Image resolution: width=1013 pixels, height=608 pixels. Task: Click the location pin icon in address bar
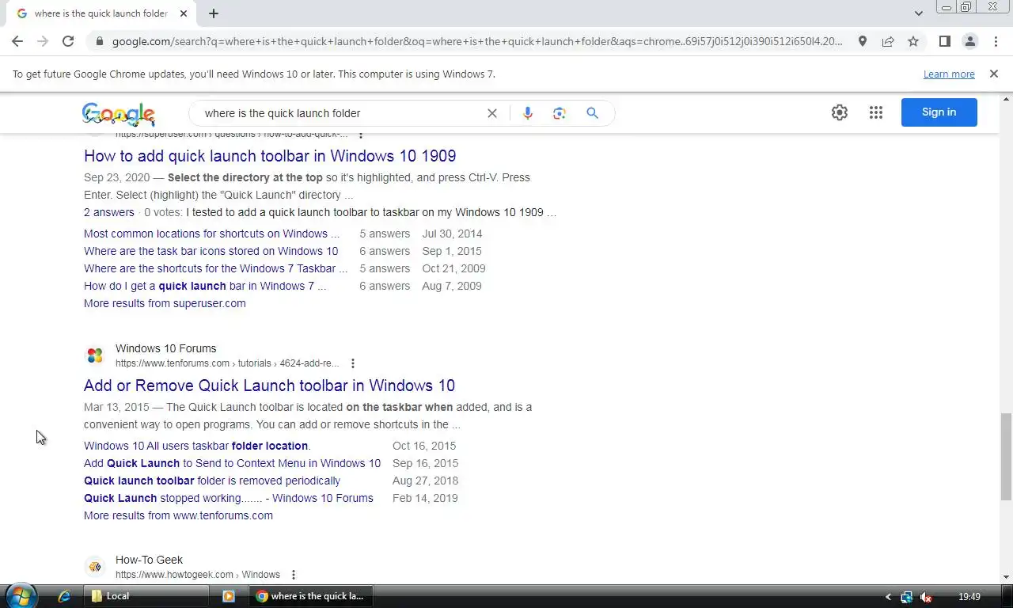coord(863,41)
